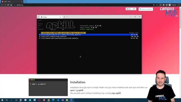Bookmark this page with the star icon
181x102 pixels.
157,5
